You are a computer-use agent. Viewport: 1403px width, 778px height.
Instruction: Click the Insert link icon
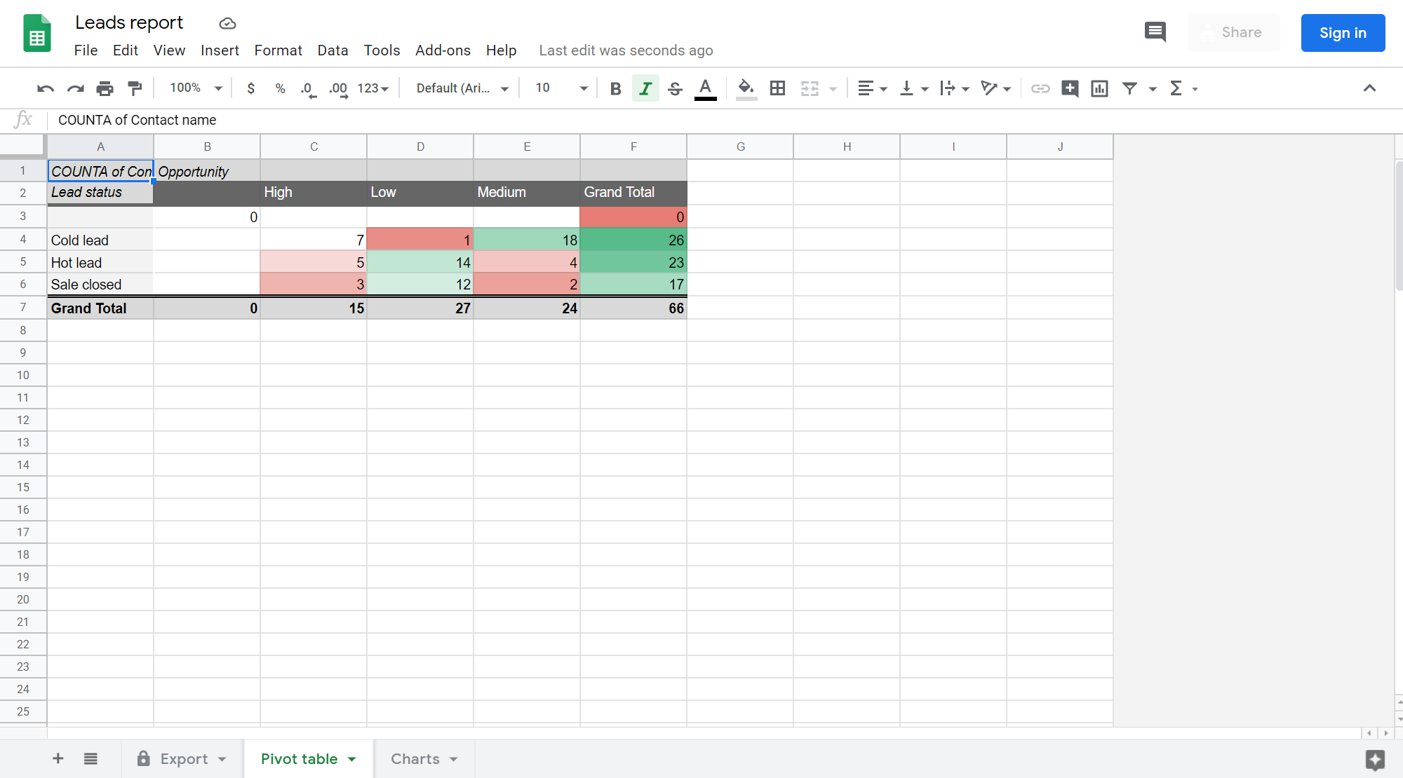click(1040, 88)
